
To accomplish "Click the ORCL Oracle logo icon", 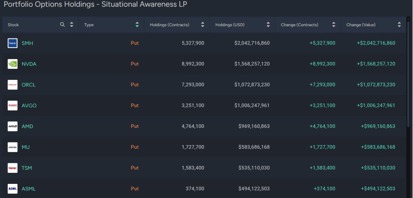I will pyautogui.click(x=13, y=85).
